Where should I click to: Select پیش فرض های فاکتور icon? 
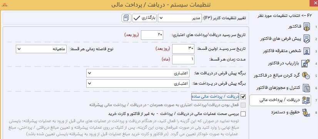tap(306, 39)
